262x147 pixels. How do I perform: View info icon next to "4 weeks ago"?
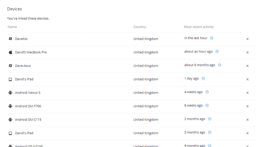207,92
